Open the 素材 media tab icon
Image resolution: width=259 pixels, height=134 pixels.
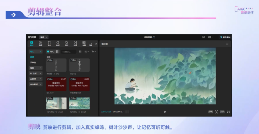tap(32, 44)
